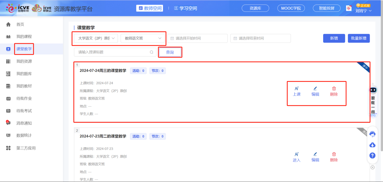Click the 查询 search button
Screen dimensions: 383x182
170,52
